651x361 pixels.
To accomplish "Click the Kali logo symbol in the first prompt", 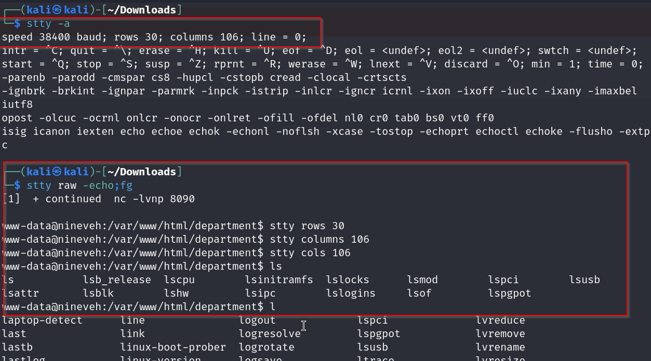I will 56,10.
